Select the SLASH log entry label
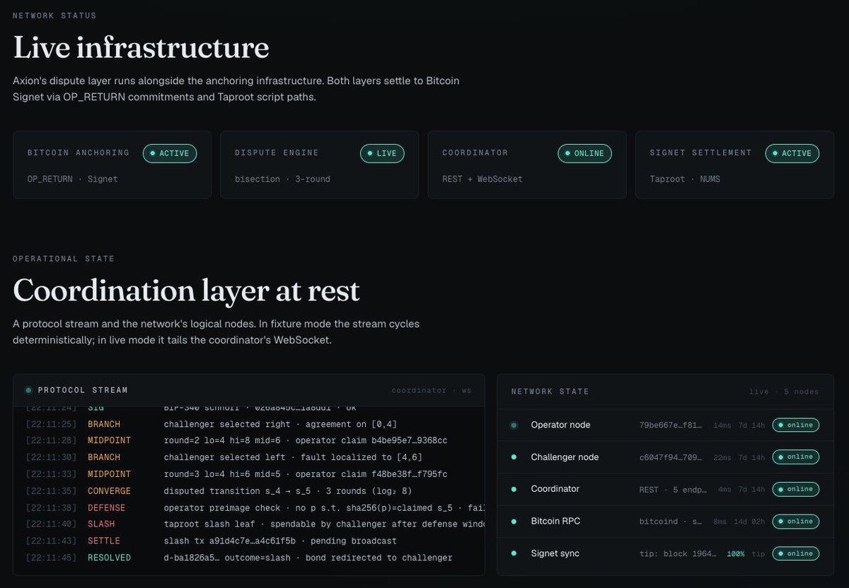849x588 pixels. (101, 524)
